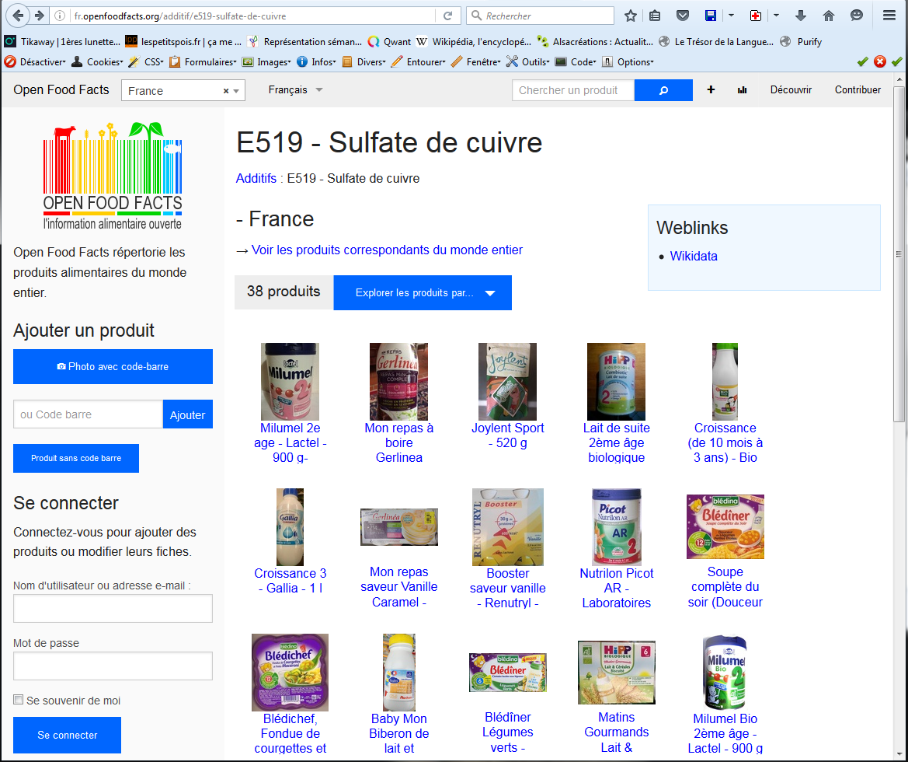Open the bar chart statistics icon
The image size is (908, 762).
click(743, 90)
